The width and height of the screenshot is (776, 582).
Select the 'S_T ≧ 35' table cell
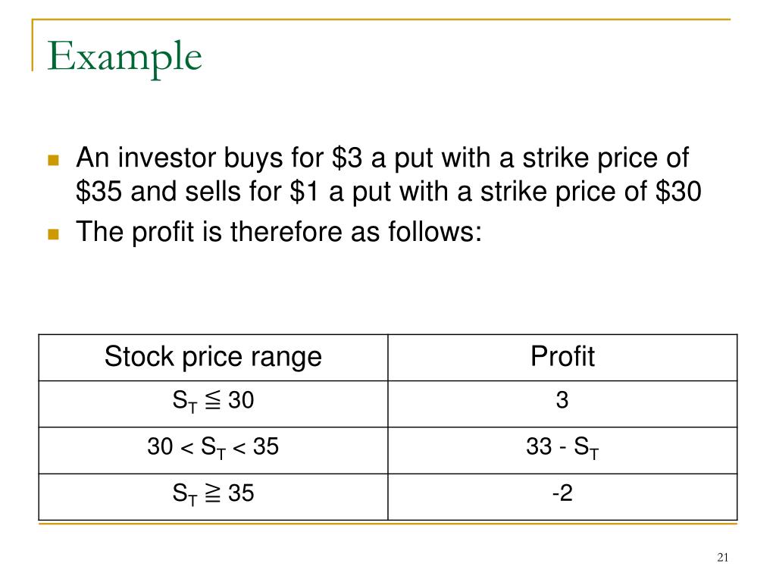[x=213, y=497]
